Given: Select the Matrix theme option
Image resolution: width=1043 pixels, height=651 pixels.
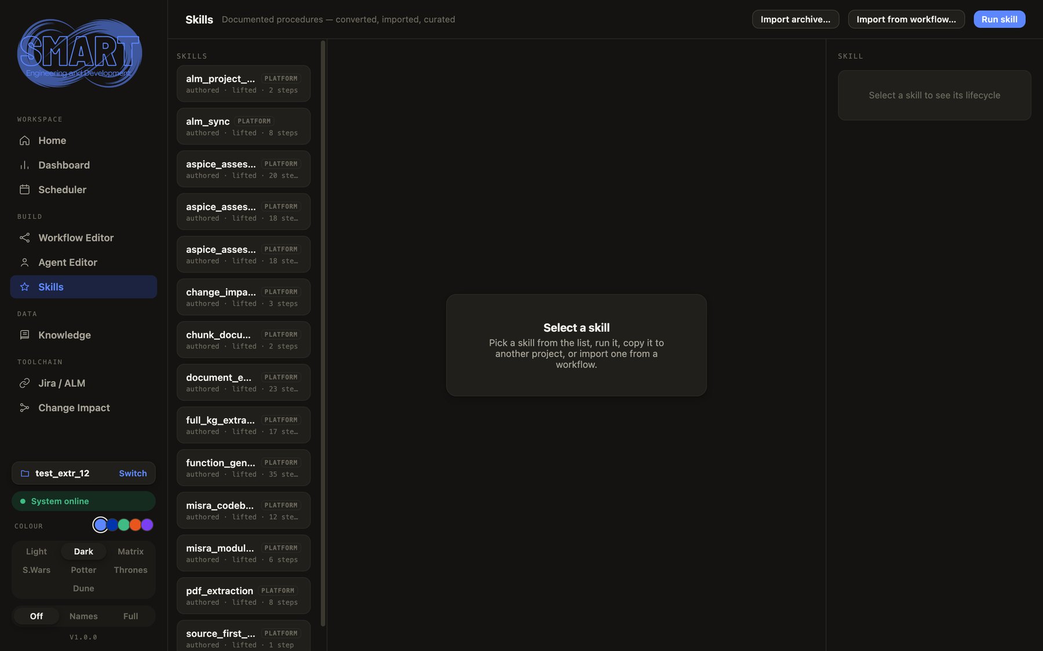Looking at the screenshot, I should [x=130, y=551].
